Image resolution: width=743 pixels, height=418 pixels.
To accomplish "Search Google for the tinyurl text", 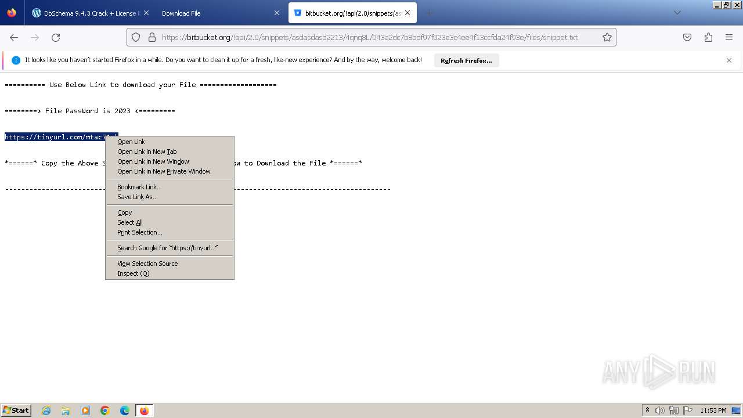I will [169, 248].
